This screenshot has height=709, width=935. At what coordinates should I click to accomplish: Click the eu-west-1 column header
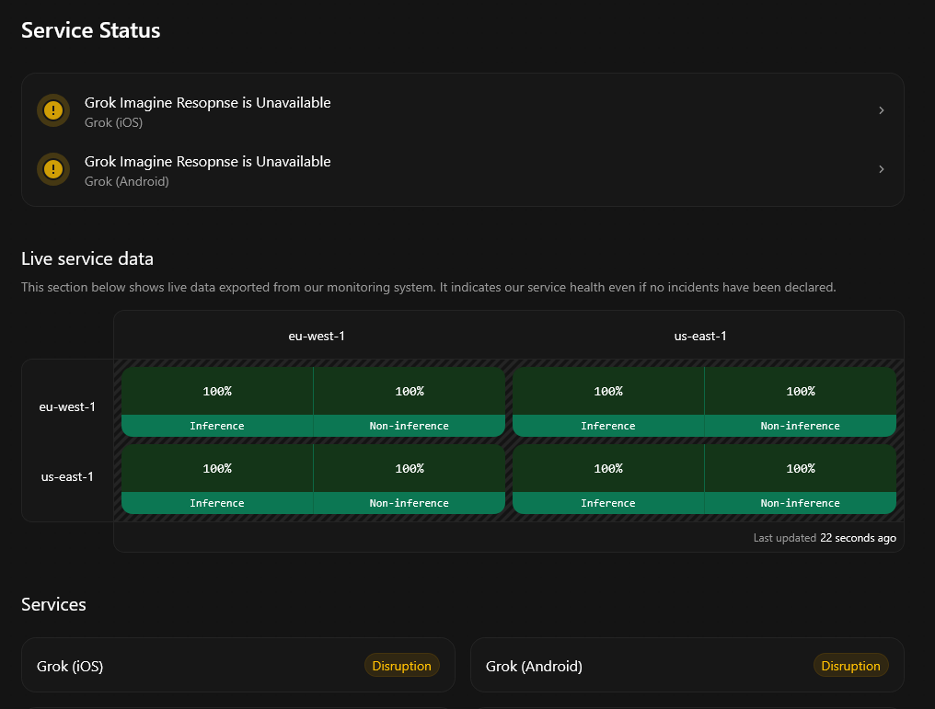click(x=316, y=336)
